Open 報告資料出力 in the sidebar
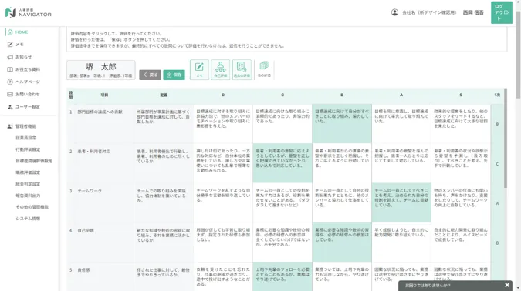Screen dimensions: 521x291 [x=28, y=196]
